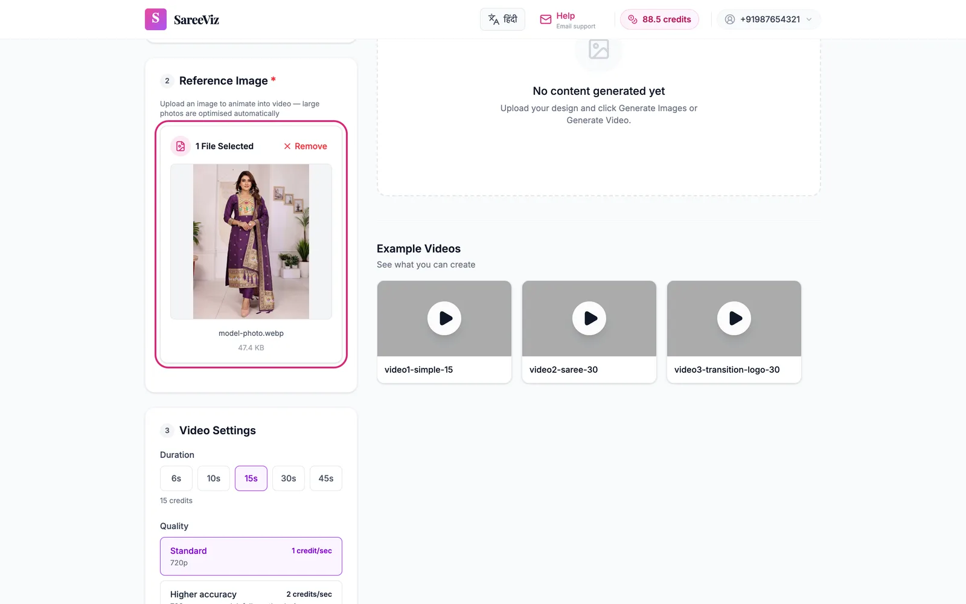Click the model-photo.webp file name

(x=251, y=333)
